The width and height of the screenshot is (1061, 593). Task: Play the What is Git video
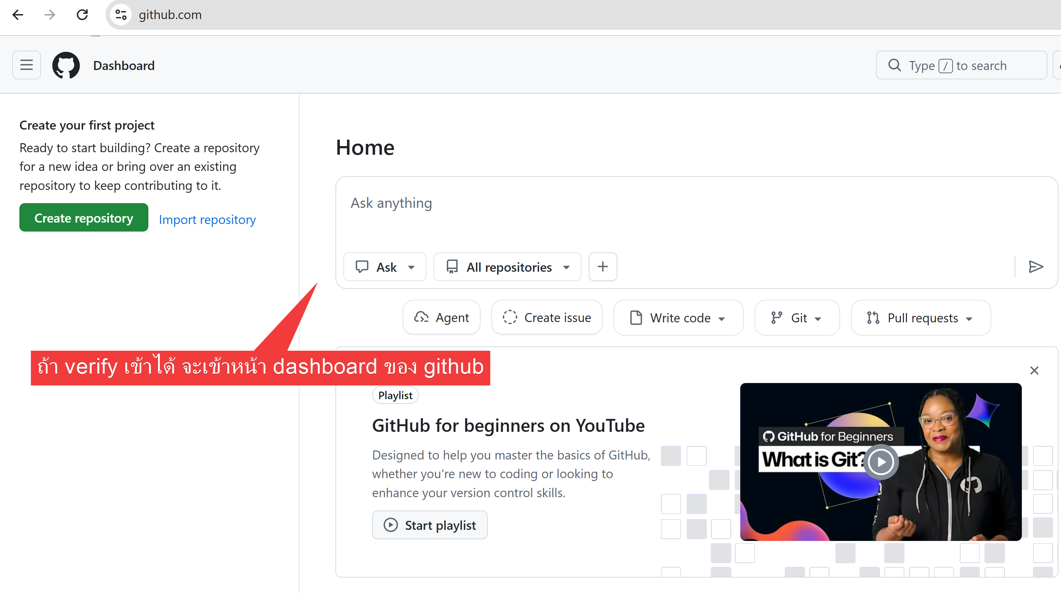pos(881,461)
